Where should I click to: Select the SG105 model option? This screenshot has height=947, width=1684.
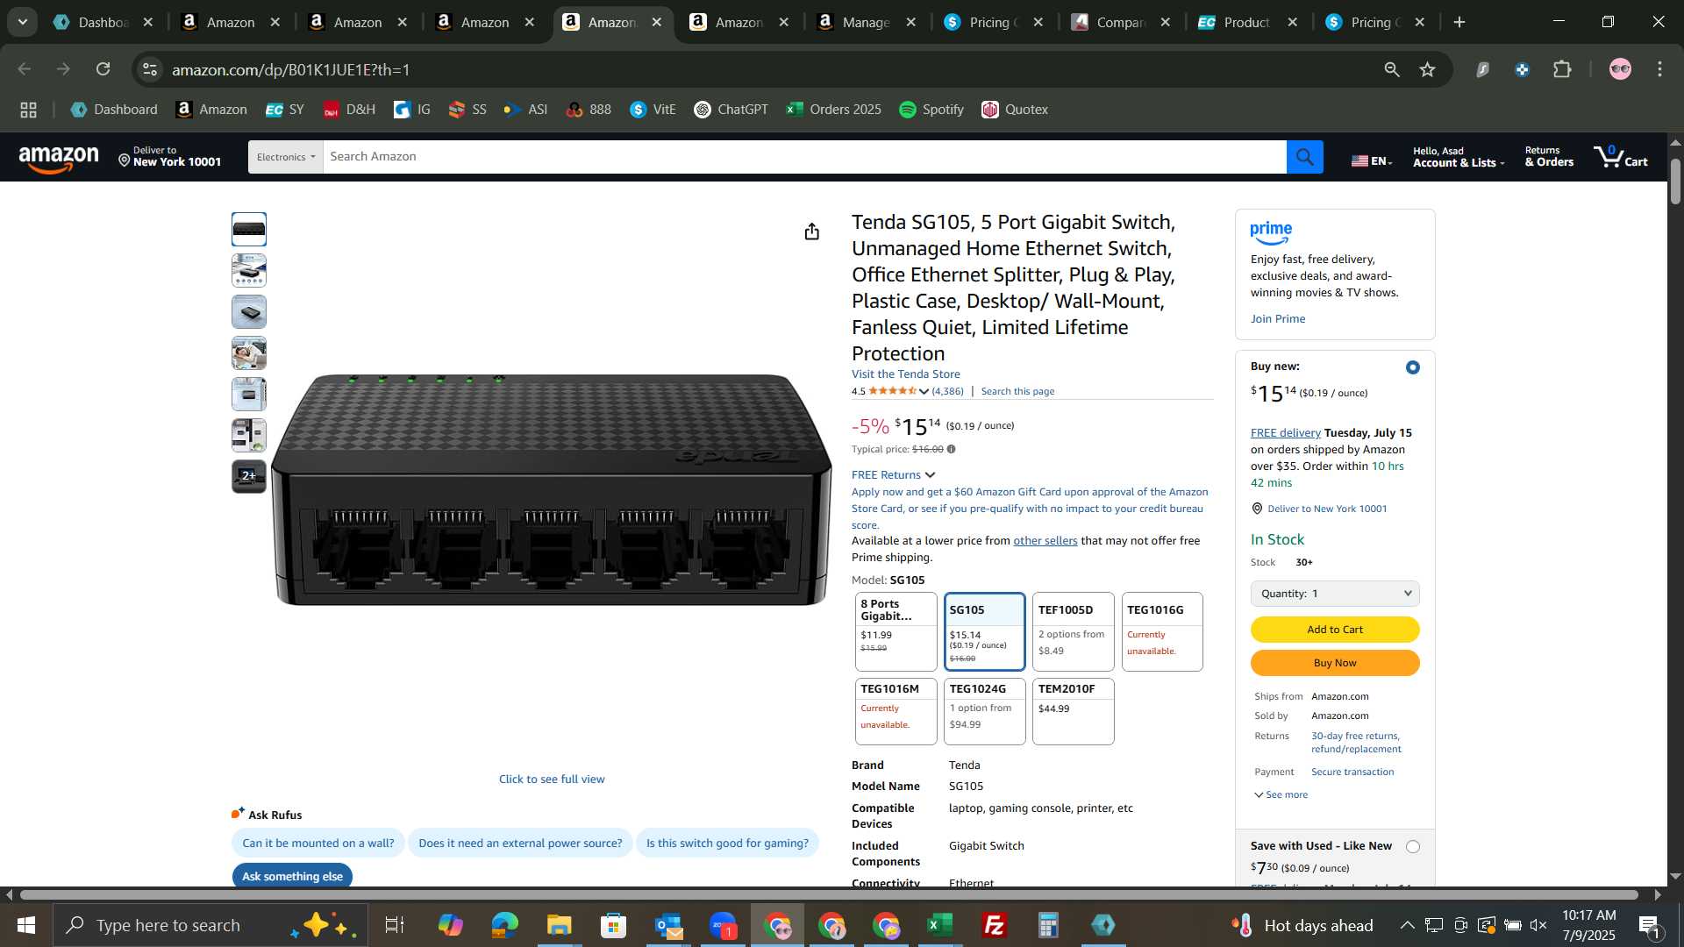click(x=984, y=631)
